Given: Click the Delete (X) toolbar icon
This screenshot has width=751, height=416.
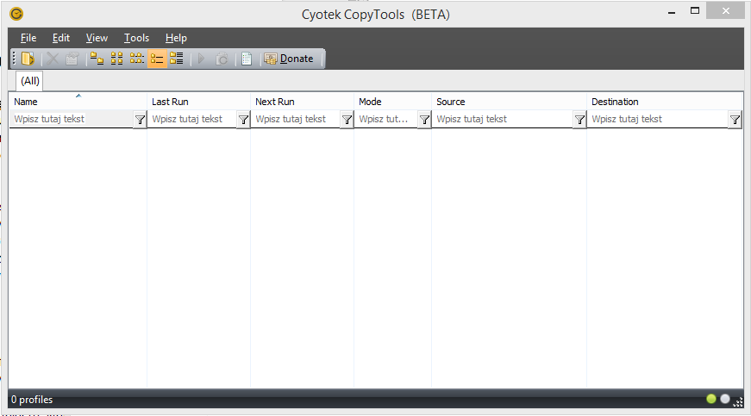Looking at the screenshot, I should [53, 59].
